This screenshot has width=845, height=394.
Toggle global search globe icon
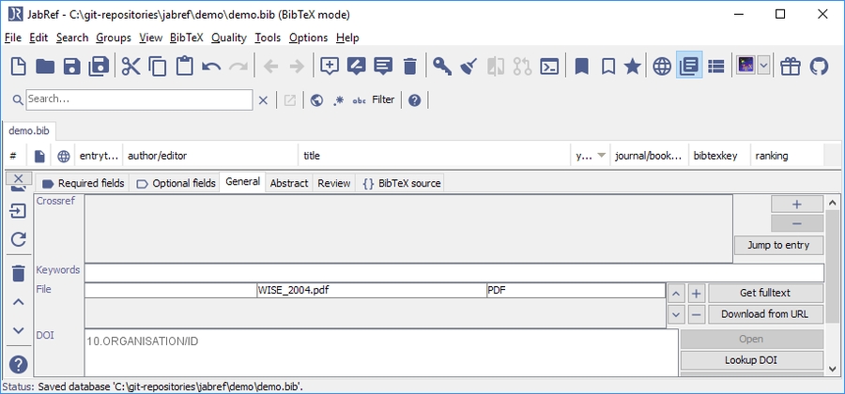[317, 100]
